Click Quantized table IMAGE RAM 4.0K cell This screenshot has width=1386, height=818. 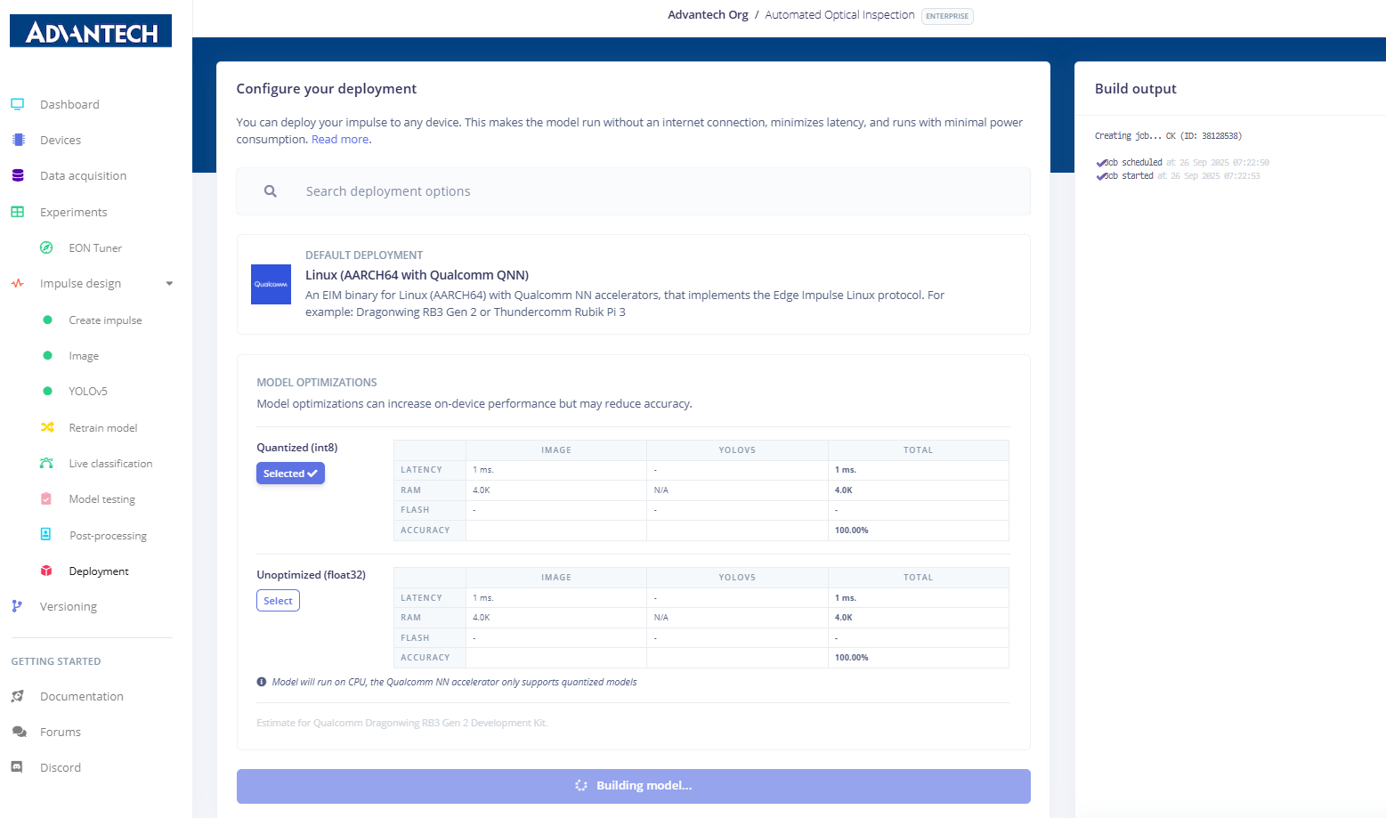[x=556, y=490]
